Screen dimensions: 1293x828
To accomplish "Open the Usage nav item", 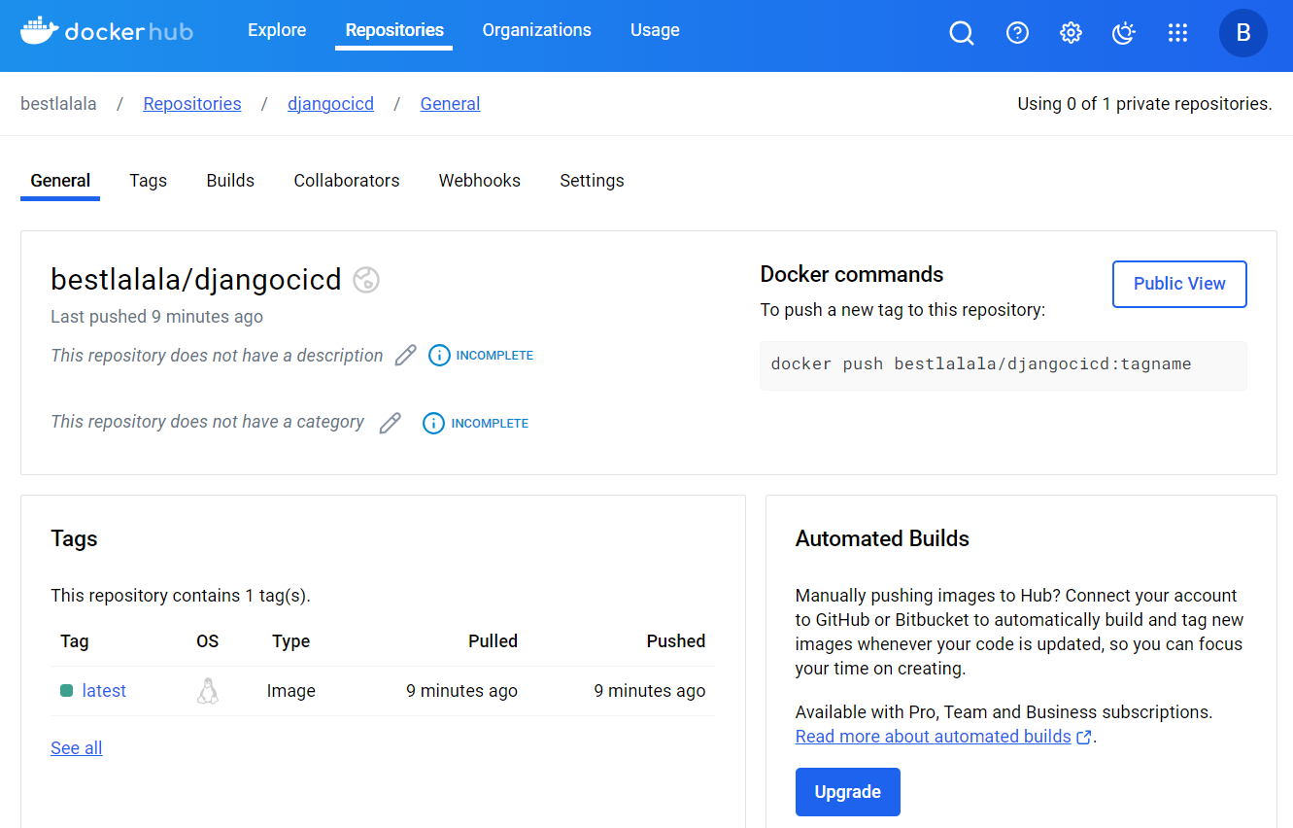I will click(x=655, y=30).
